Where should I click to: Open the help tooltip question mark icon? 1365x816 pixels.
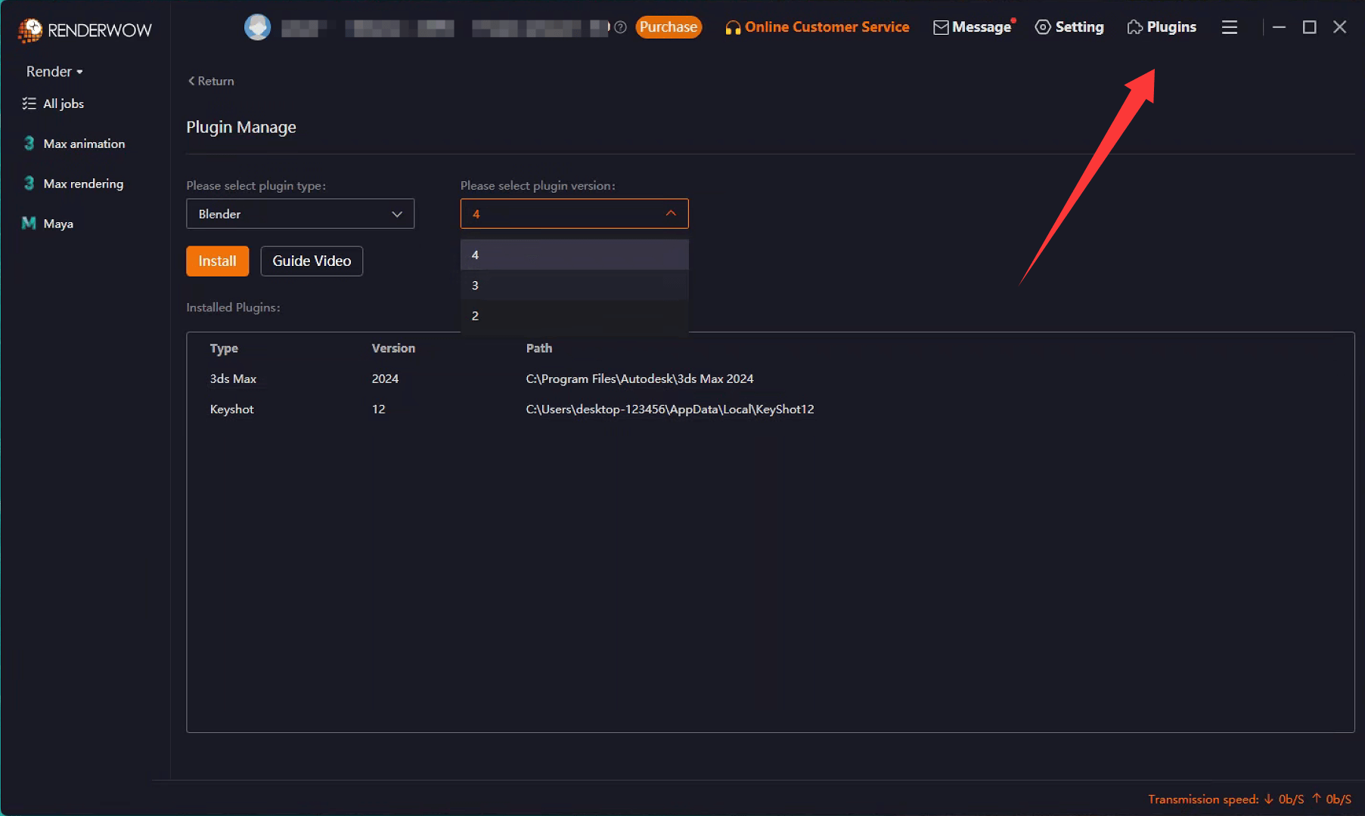620,27
